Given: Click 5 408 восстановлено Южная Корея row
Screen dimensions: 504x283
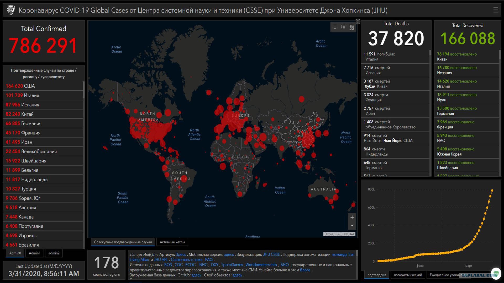Looking at the screenshot, I should pyautogui.click(x=467, y=152).
